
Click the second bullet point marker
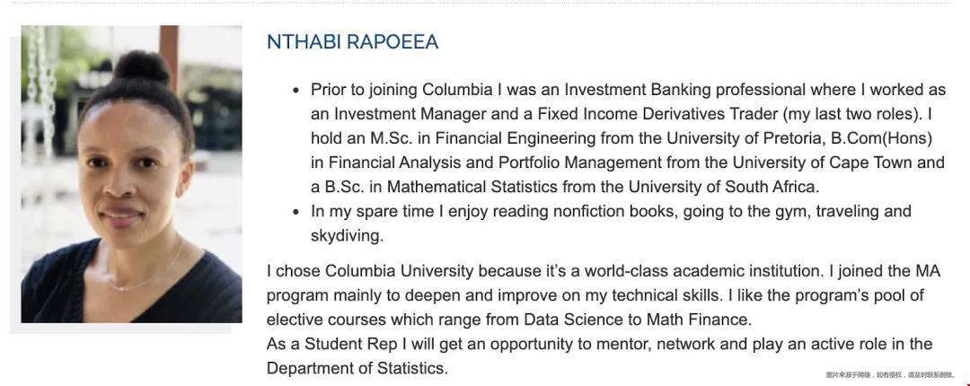pos(296,212)
